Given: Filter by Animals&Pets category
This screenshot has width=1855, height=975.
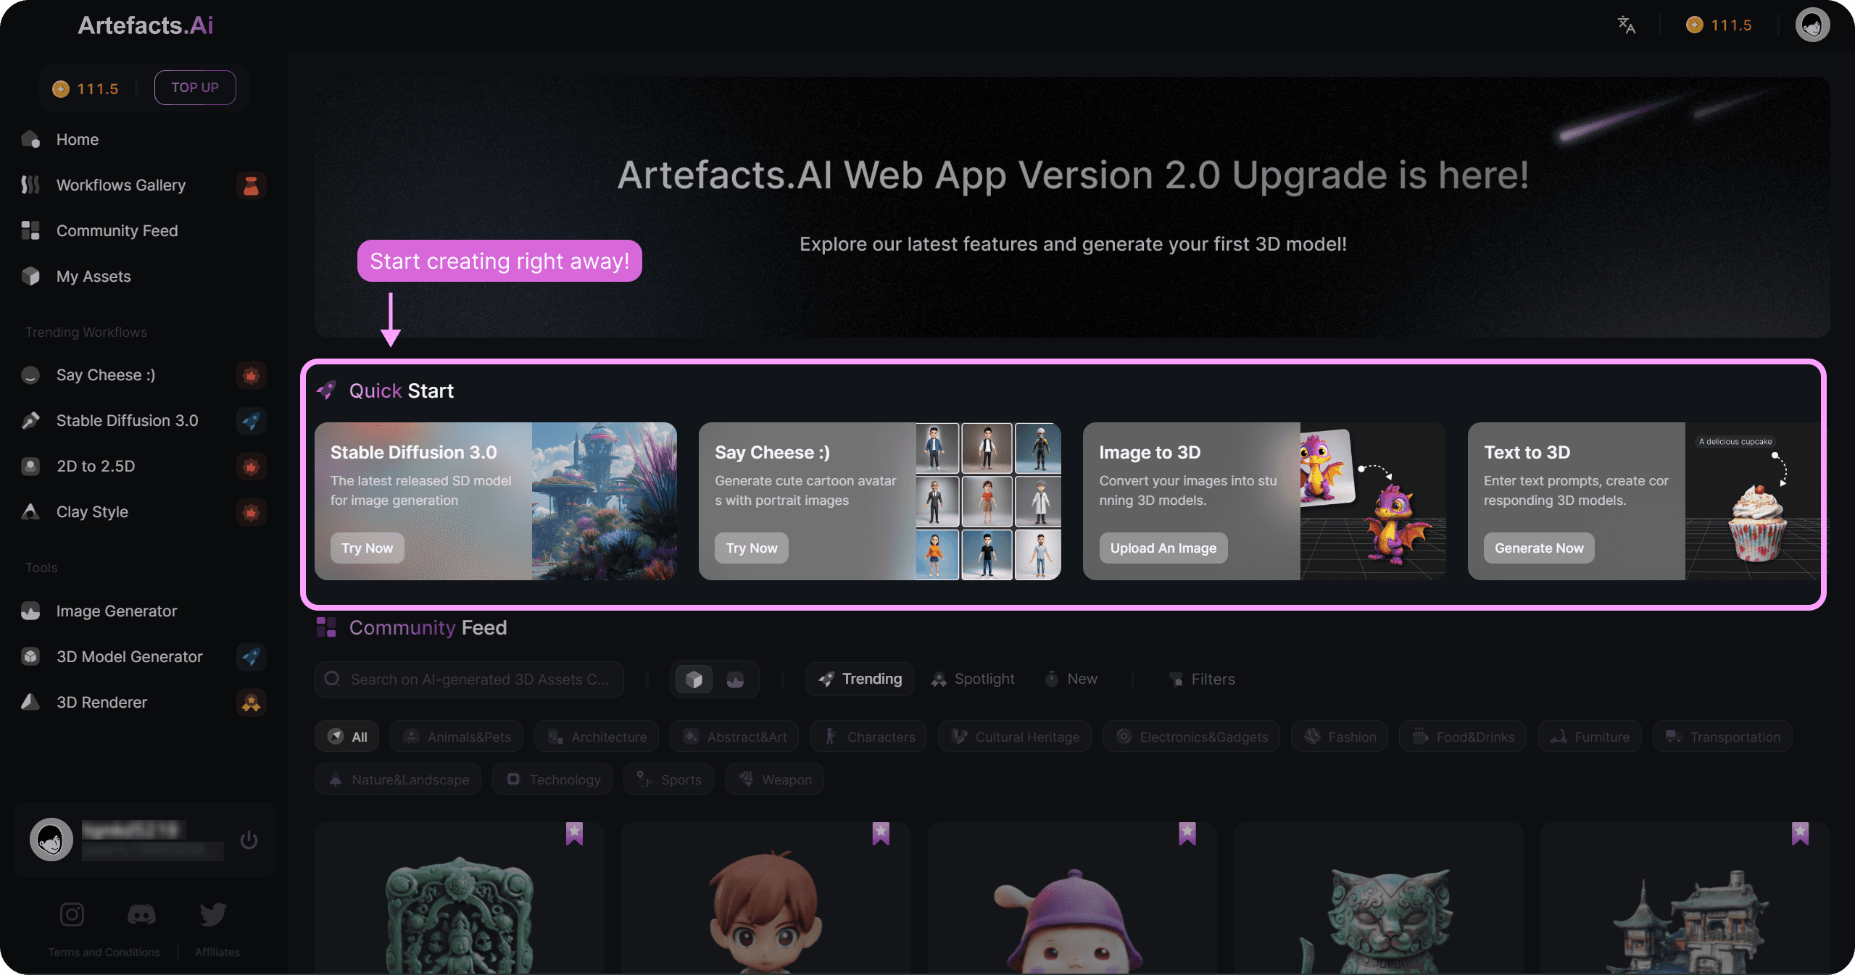Looking at the screenshot, I should pos(457,737).
